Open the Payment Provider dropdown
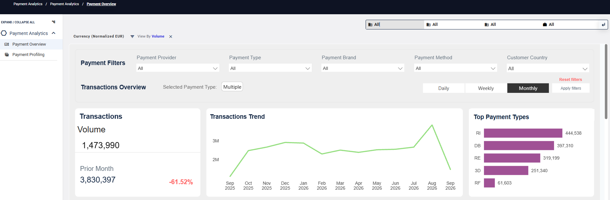This screenshot has width=610, height=200. (177, 68)
